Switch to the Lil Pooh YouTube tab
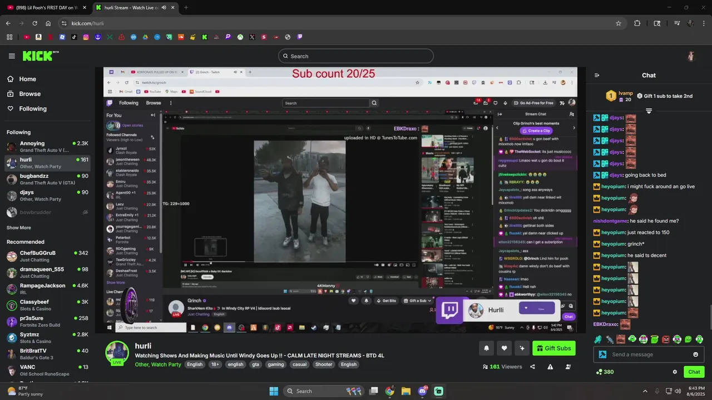The image size is (712, 400). (45, 8)
